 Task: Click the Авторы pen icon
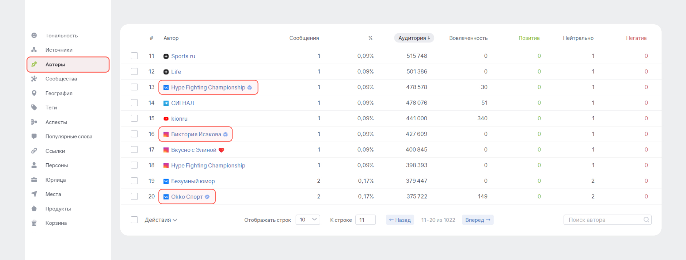pyautogui.click(x=34, y=64)
